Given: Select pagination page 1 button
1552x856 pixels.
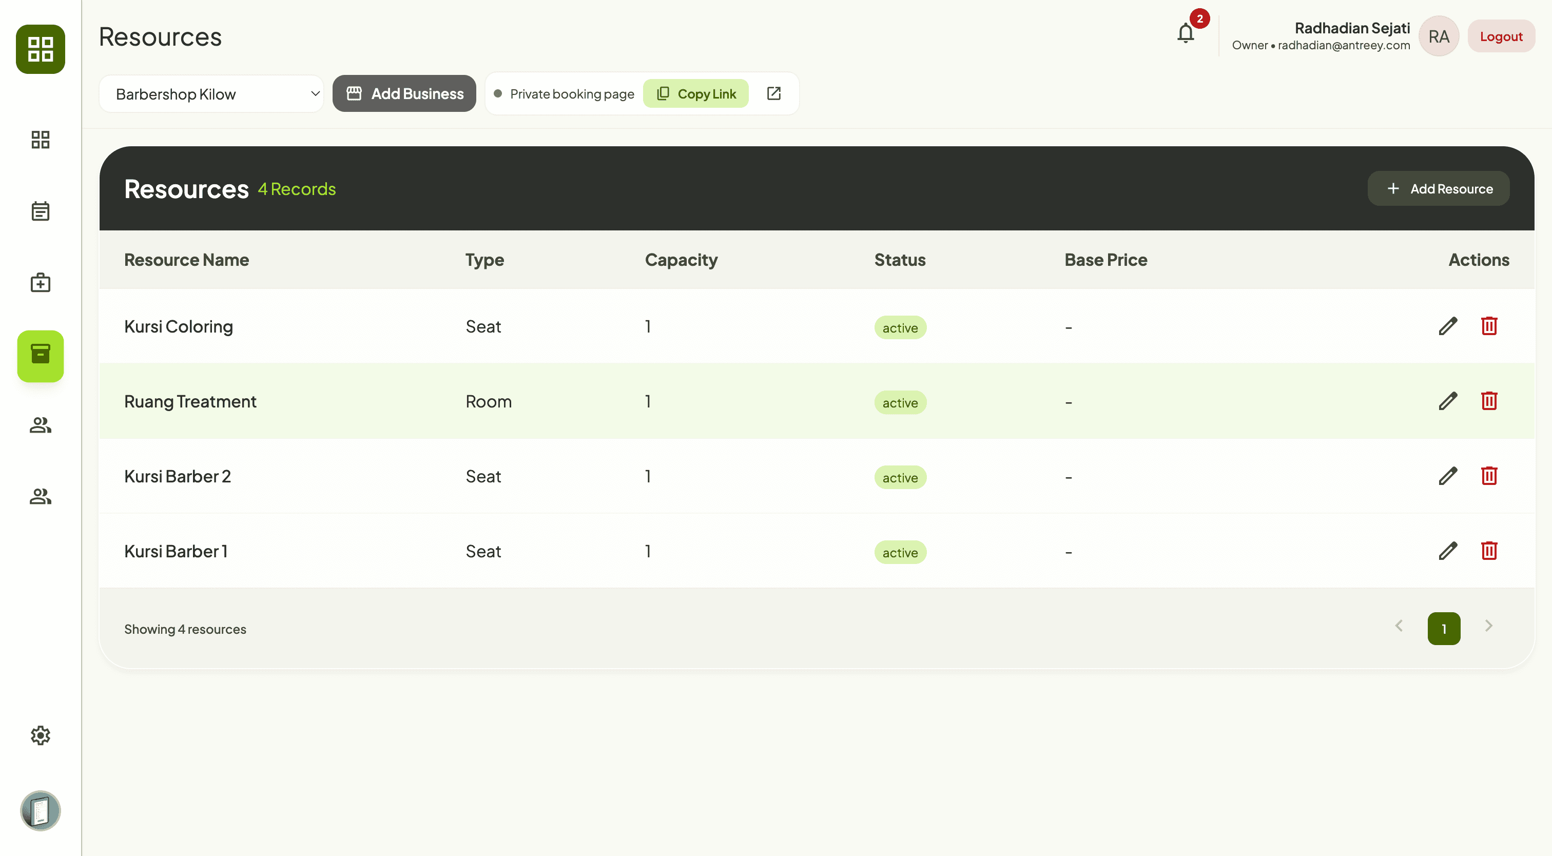Looking at the screenshot, I should [x=1444, y=628].
